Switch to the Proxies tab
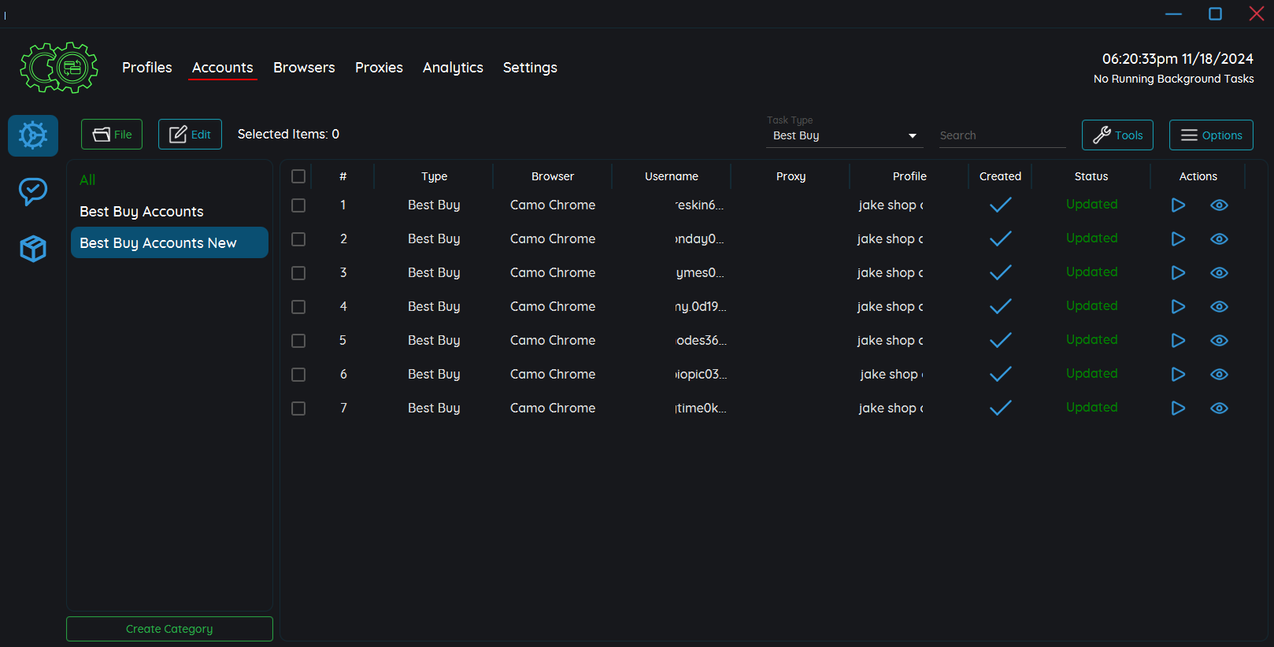Viewport: 1274px width, 647px height. pyautogui.click(x=379, y=68)
